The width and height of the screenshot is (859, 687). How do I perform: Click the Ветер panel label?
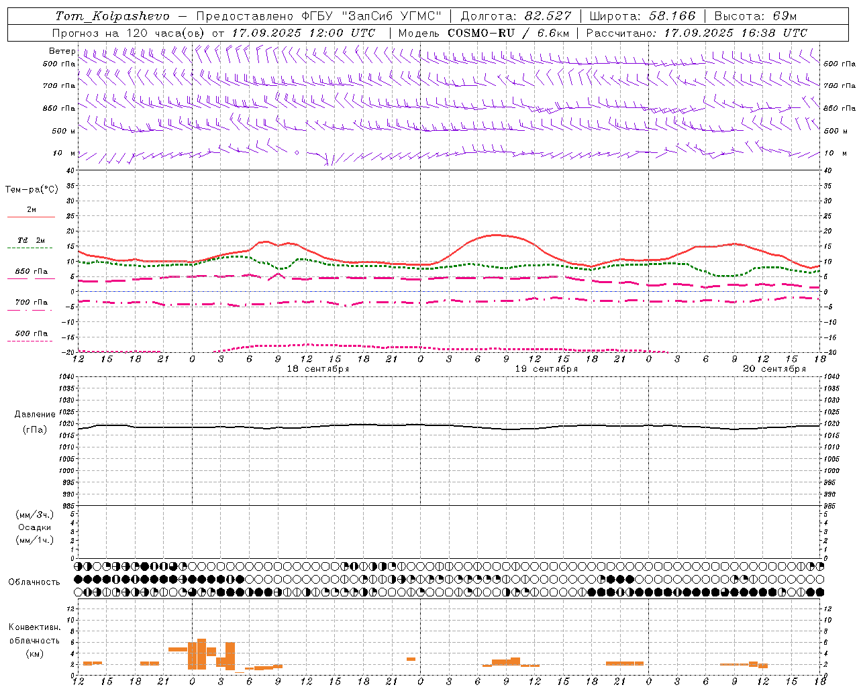[62, 51]
